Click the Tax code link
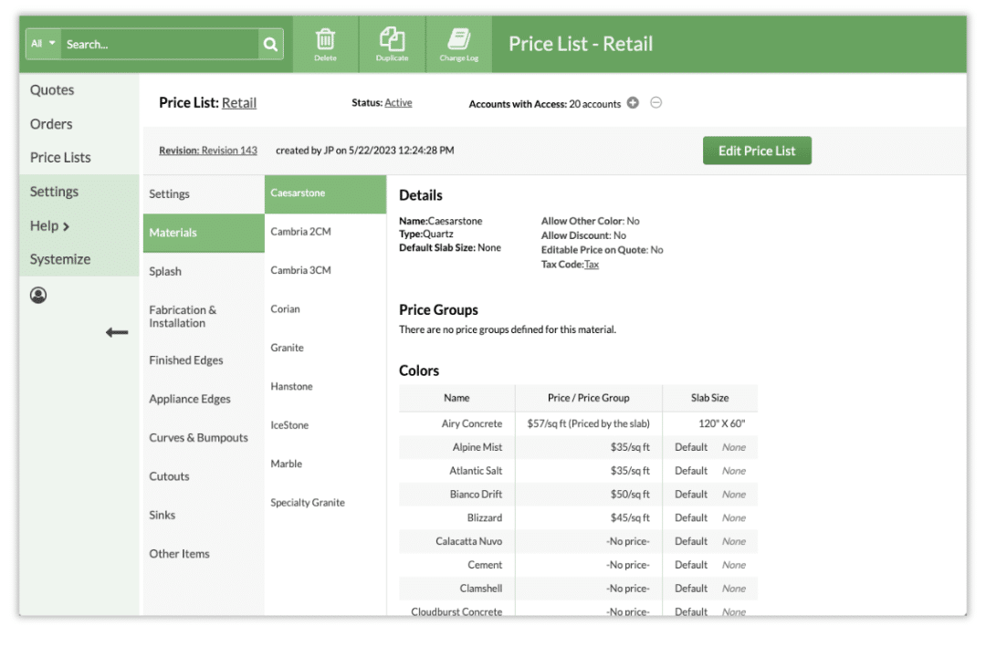This screenshot has width=986, height=657. (592, 265)
